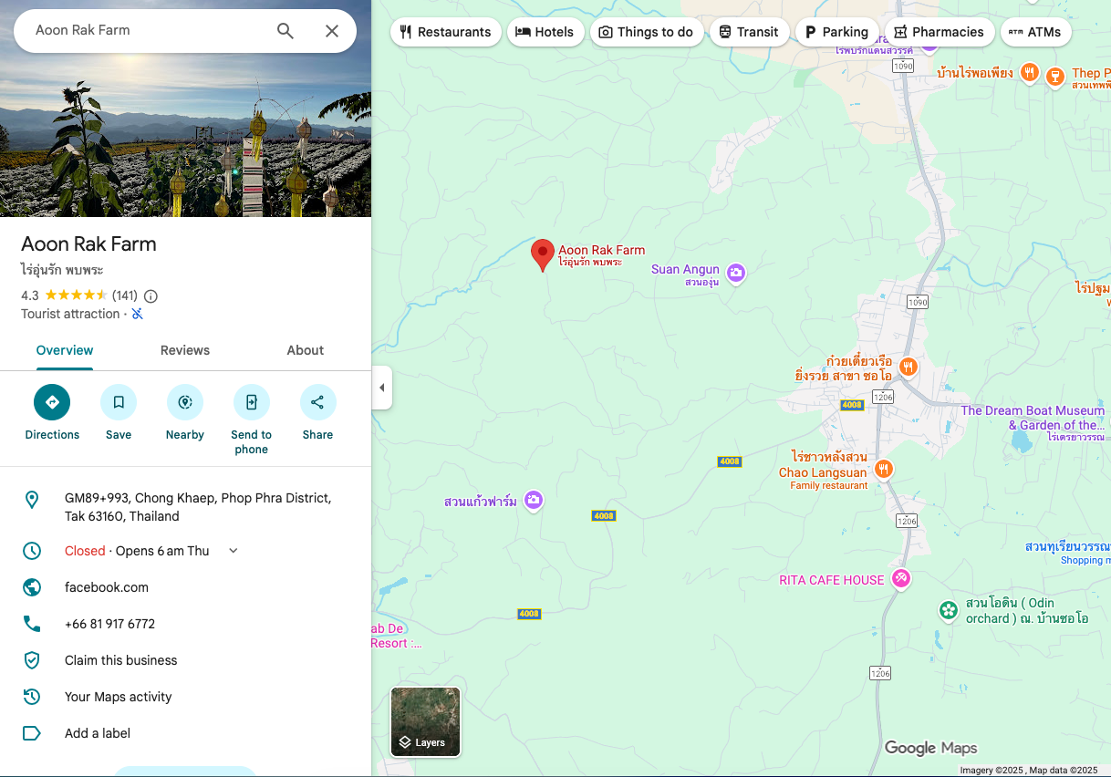Click the Claim business shield icon
1111x777 pixels.
click(x=32, y=660)
